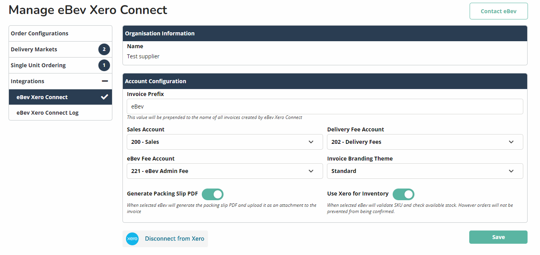Toggle Generate Packing Slip PDF switch
The image size is (540, 255).
coord(213,194)
